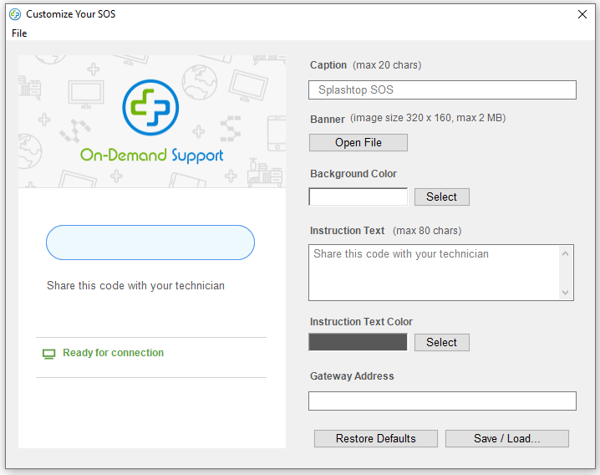Restore Defaults for SOS settings

(x=376, y=438)
